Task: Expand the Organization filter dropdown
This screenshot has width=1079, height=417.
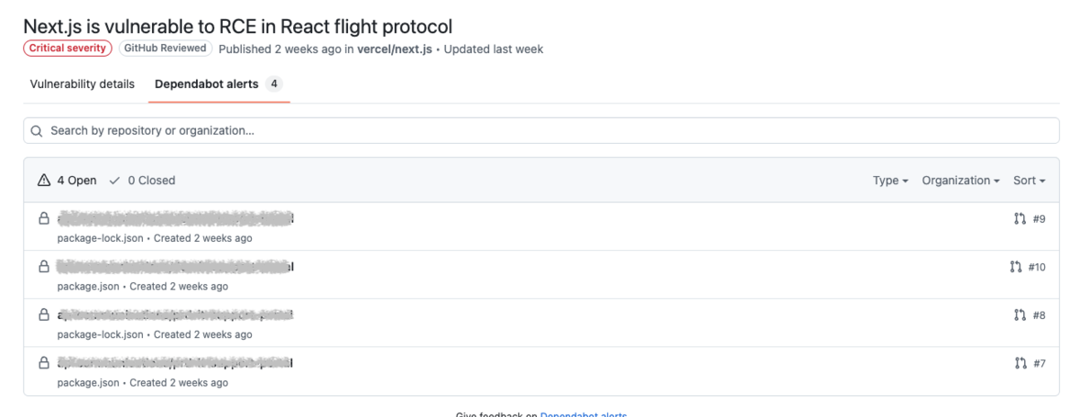Action: 960,181
